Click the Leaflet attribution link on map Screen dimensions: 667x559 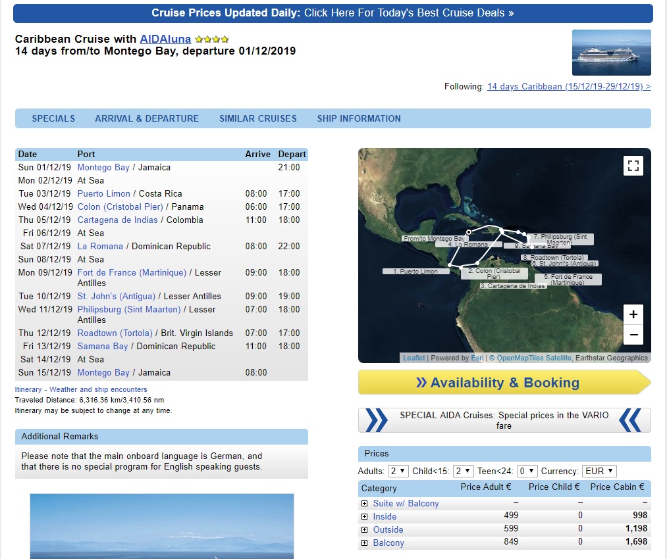pyautogui.click(x=414, y=358)
